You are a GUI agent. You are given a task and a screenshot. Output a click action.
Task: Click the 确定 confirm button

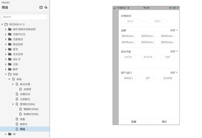164,121
